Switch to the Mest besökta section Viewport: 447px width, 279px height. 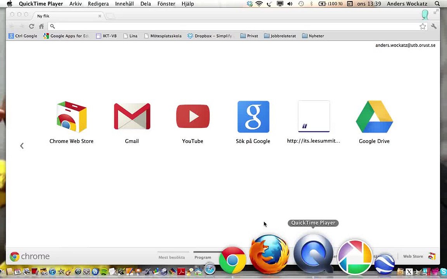pos(172,257)
